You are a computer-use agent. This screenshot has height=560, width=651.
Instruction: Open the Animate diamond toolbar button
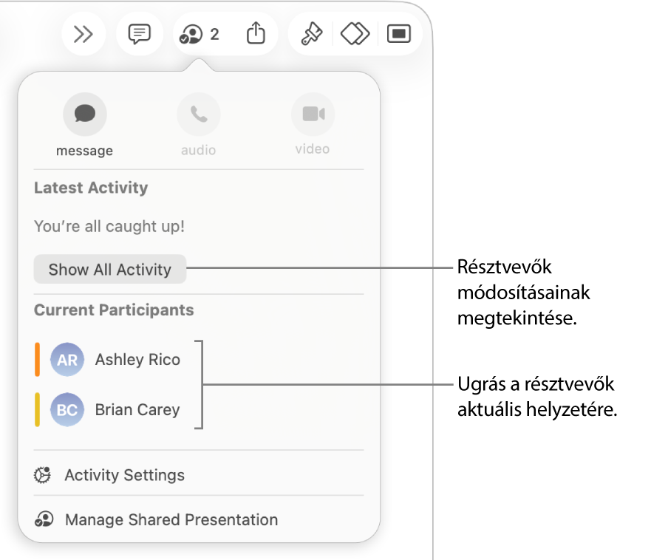(x=355, y=34)
